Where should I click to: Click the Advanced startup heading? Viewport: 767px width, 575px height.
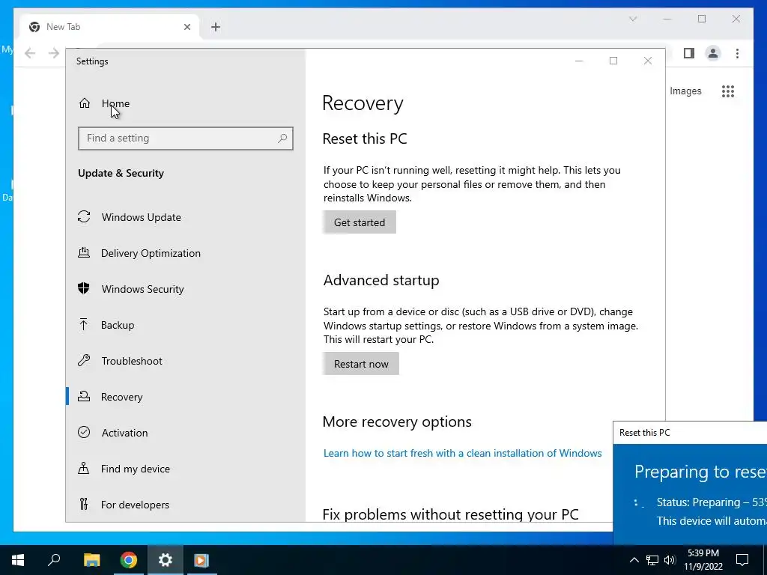[x=381, y=280]
